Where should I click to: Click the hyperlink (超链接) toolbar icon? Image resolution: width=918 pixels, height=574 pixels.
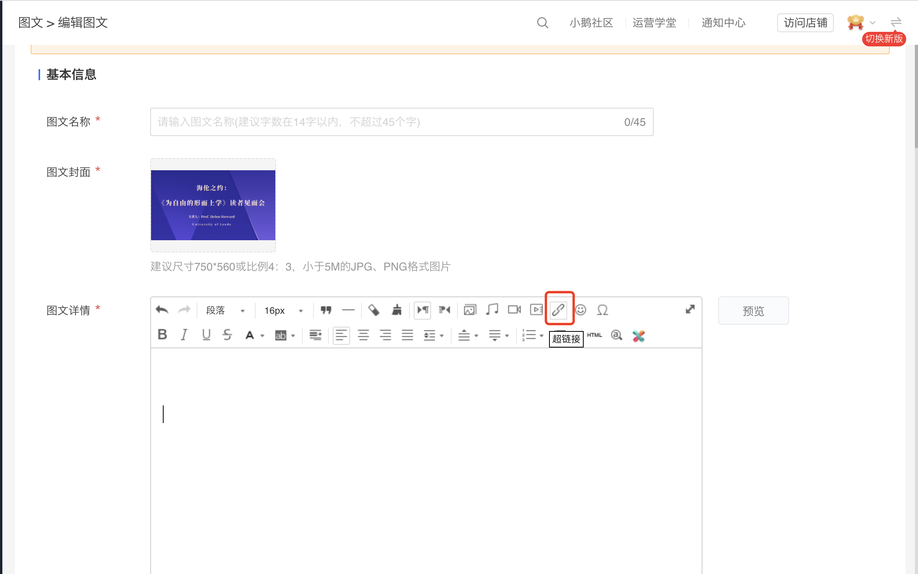click(x=559, y=310)
